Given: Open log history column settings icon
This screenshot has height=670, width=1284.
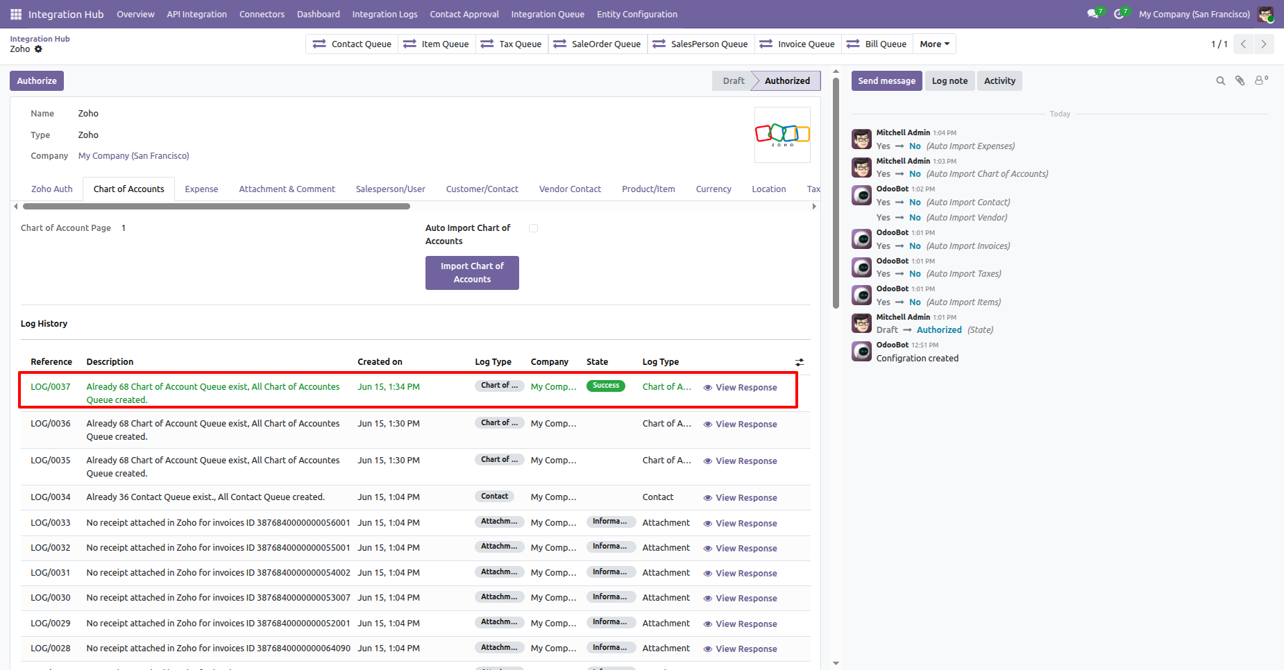Looking at the screenshot, I should pos(800,362).
